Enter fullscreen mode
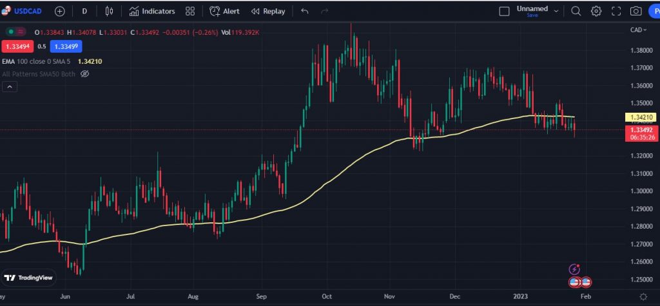Viewport: 660px width, 306px height. 616,11
